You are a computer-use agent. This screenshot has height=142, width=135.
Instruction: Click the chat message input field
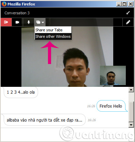pos(67,135)
